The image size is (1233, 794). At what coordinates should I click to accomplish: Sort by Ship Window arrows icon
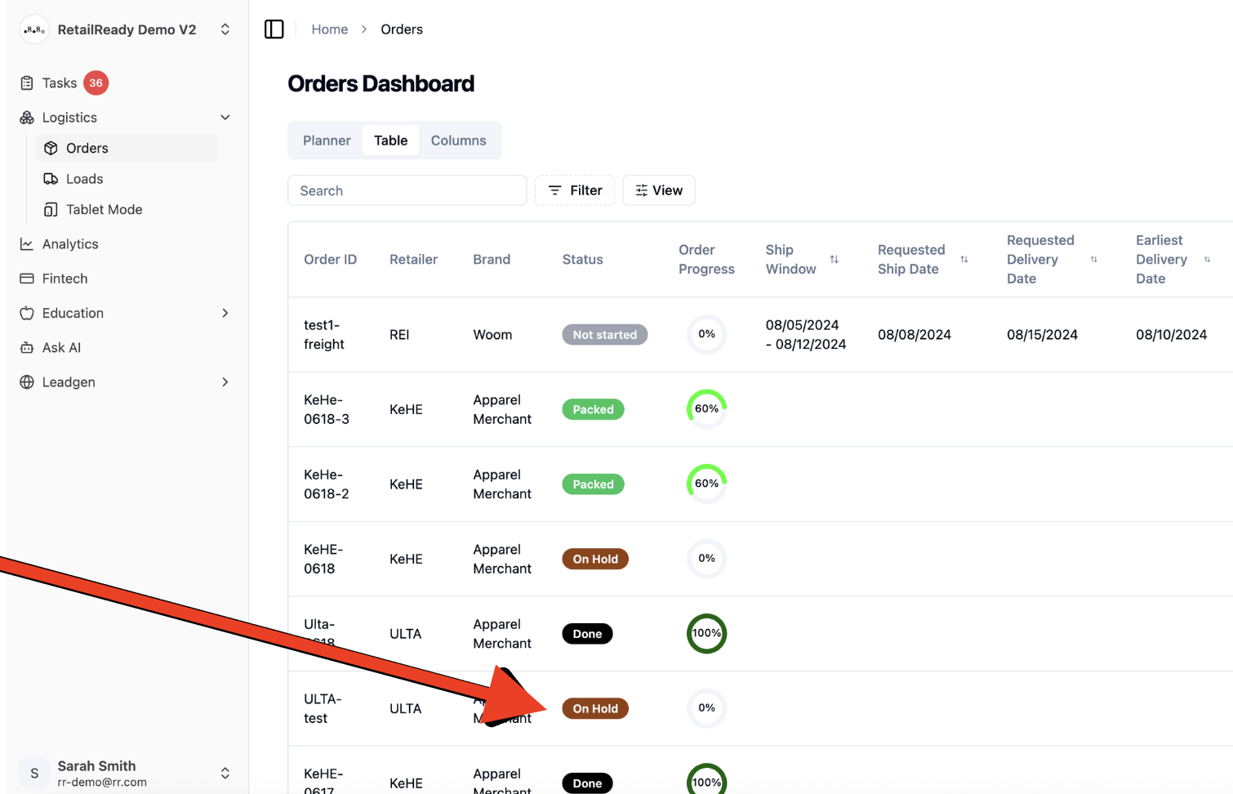tap(835, 259)
